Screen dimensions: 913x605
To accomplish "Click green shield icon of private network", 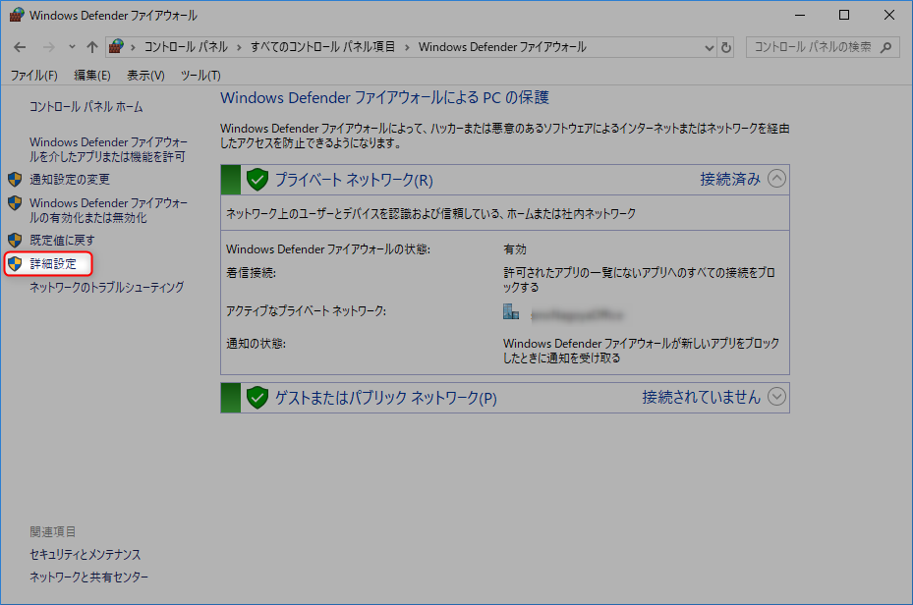I will [x=257, y=180].
